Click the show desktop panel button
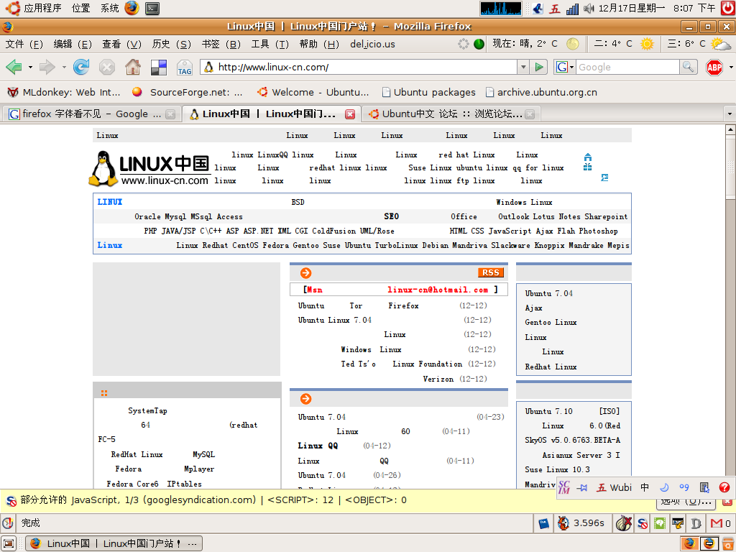The image size is (736, 552). click(9, 543)
